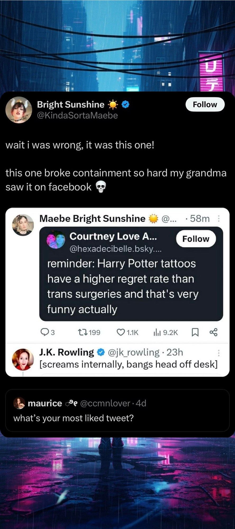Click the maurice profile avatar

(19, 403)
